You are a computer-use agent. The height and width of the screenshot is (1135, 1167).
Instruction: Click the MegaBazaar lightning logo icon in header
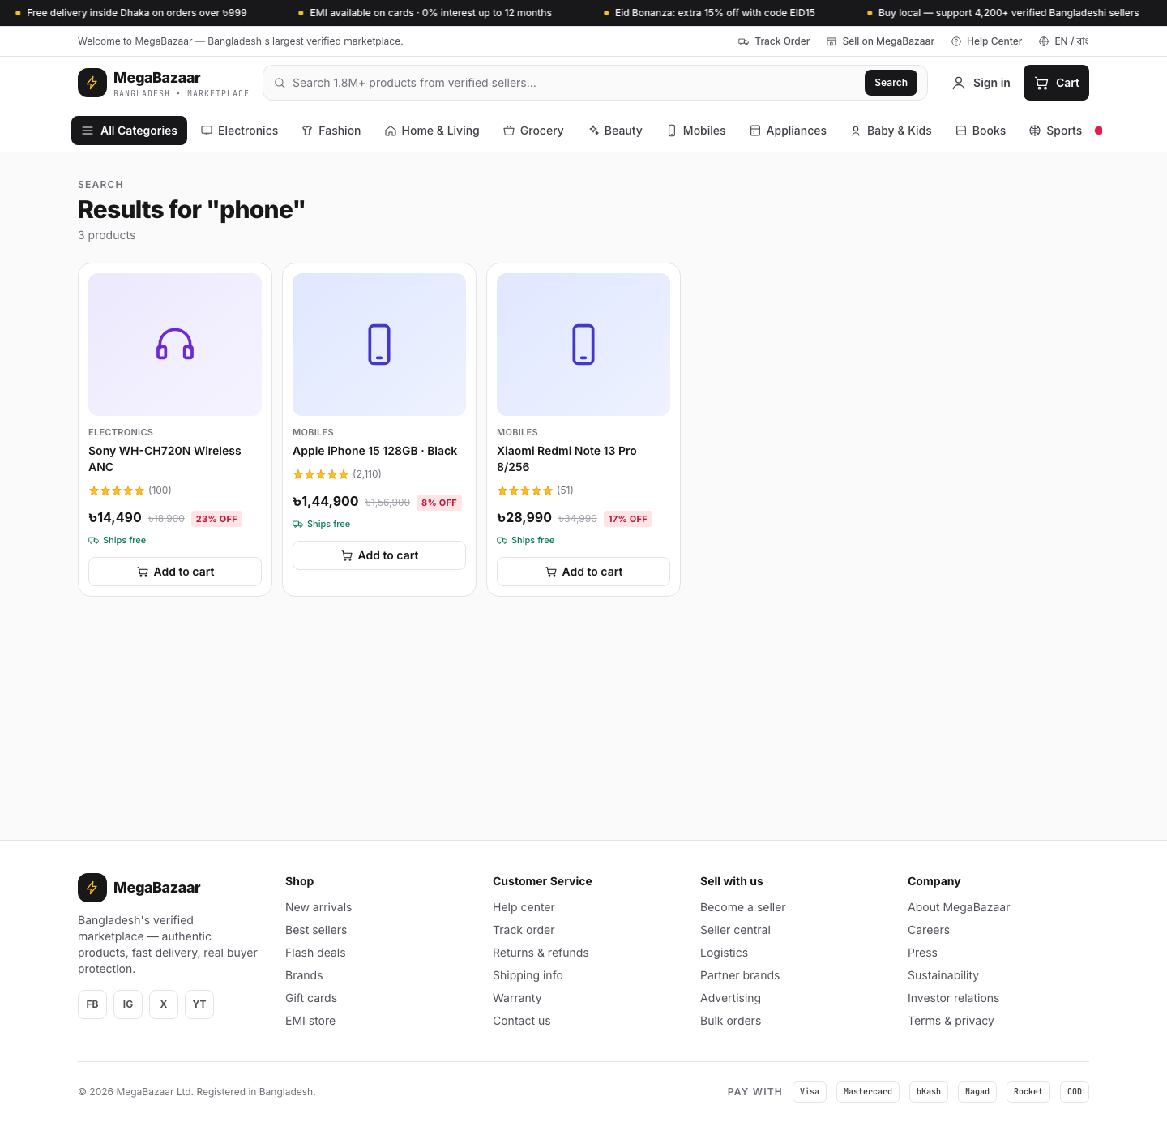click(x=92, y=83)
